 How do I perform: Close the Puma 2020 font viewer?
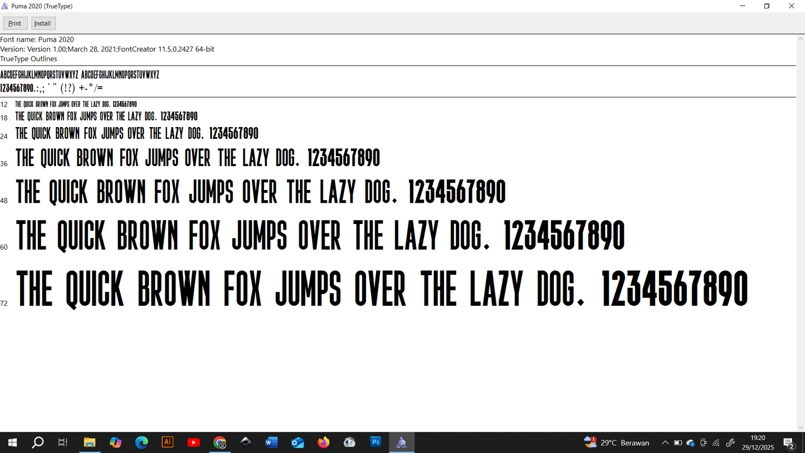pos(792,6)
